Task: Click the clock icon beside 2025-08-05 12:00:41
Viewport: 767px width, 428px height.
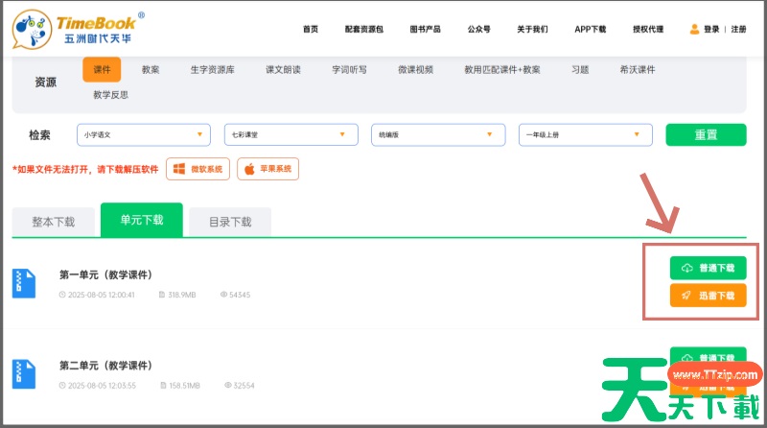Action: [x=62, y=295]
